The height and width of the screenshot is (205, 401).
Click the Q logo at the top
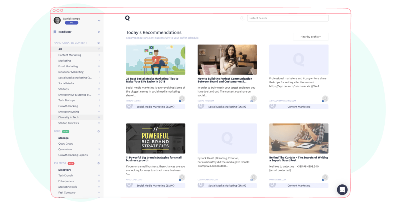(127, 18)
